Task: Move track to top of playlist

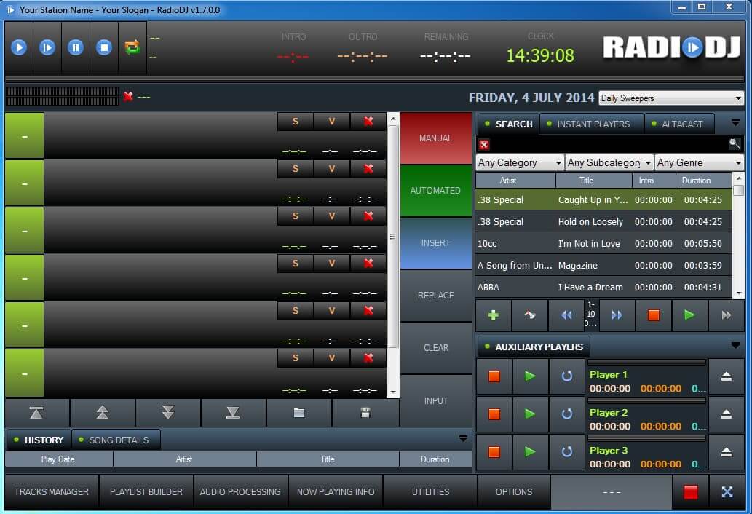Action: tap(37, 412)
